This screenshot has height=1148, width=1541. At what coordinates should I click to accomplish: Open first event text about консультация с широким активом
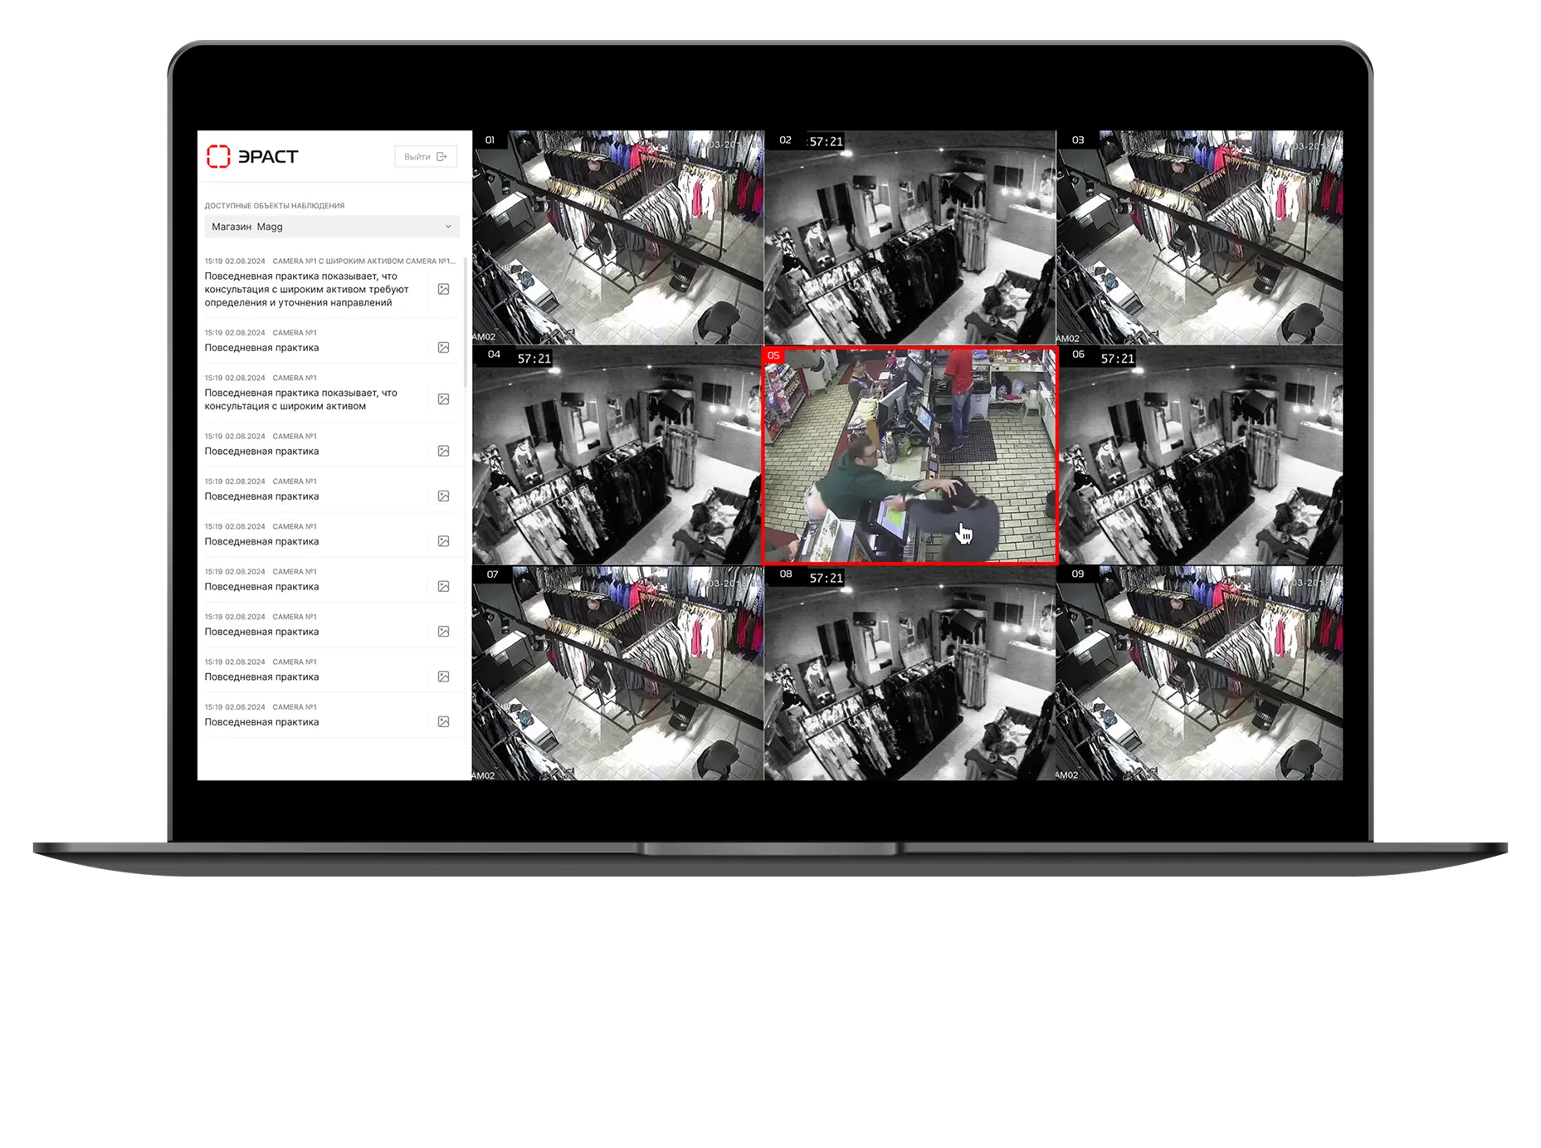point(307,289)
